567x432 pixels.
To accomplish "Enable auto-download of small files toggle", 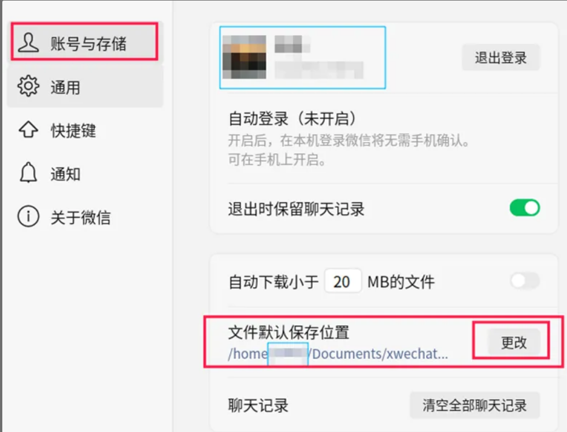I will [x=525, y=281].
